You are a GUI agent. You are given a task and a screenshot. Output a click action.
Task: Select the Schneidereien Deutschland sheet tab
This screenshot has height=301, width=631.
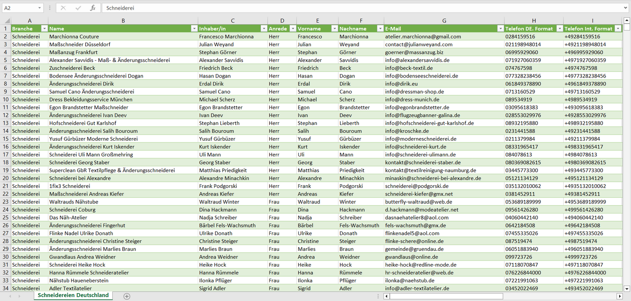(73, 295)
